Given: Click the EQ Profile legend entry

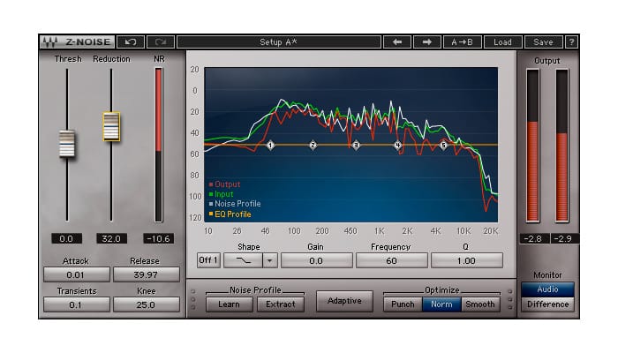Looking at the screenshot, I should pyautogui.click(x=230, y=214).
